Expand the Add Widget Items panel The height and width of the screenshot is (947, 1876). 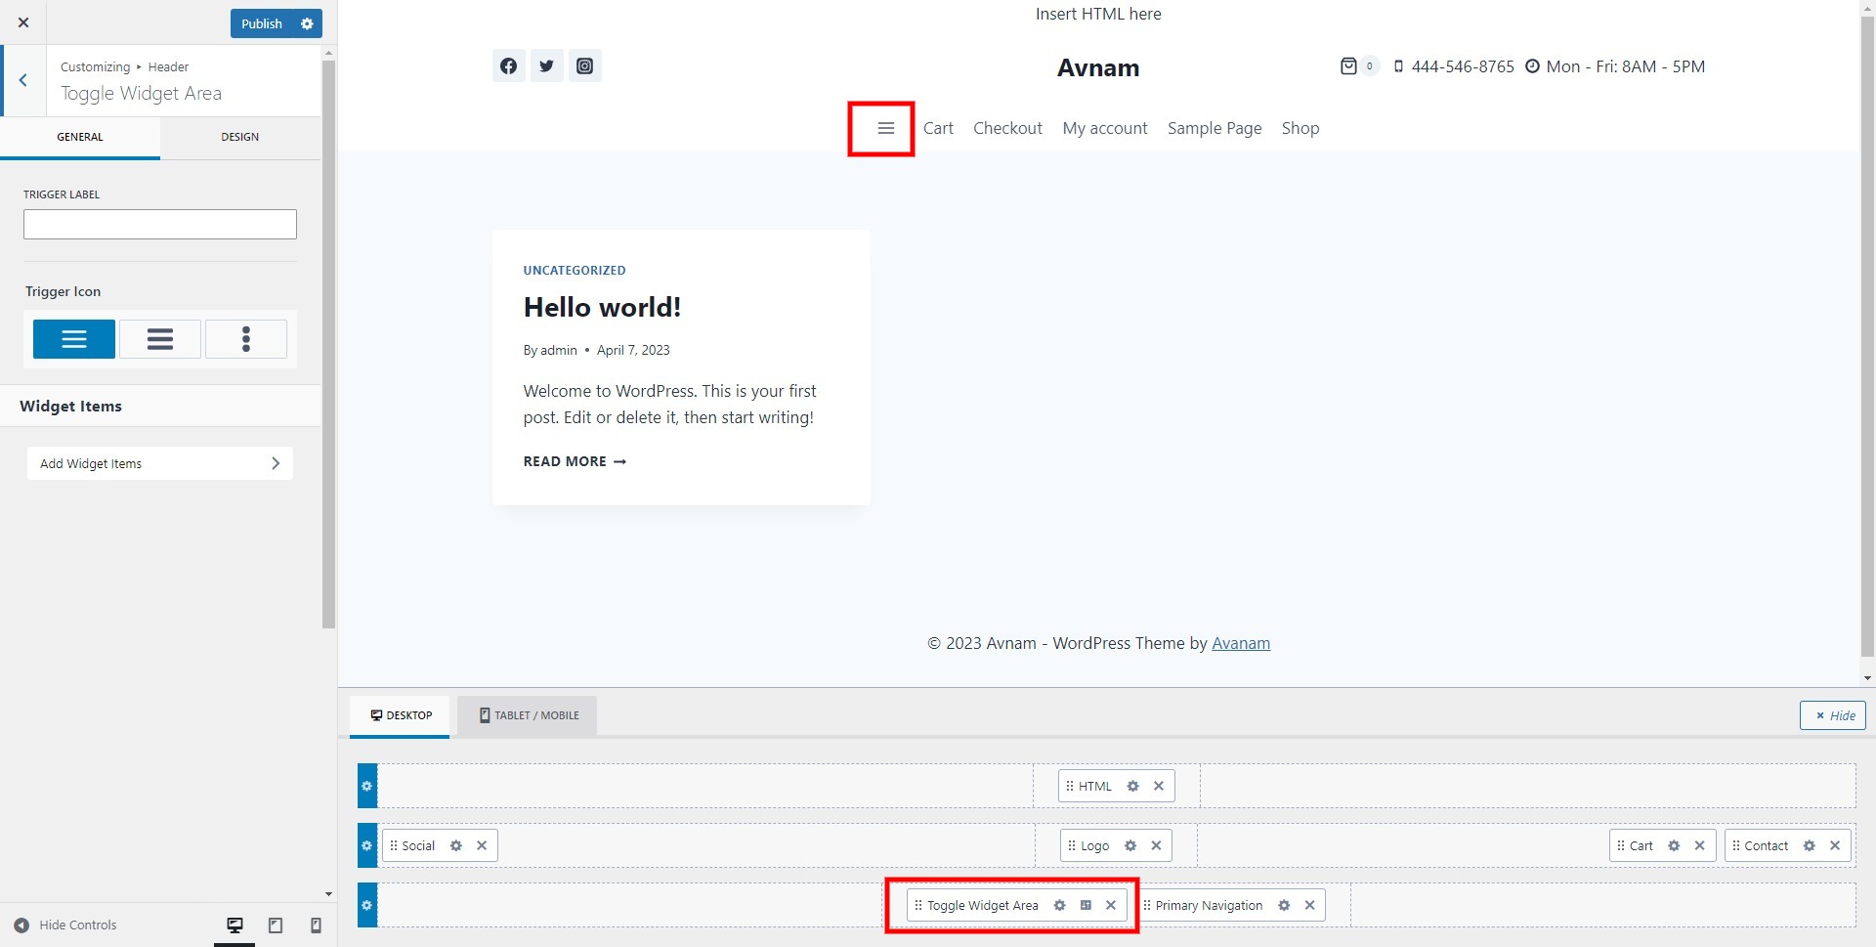(x=160, y=463)
